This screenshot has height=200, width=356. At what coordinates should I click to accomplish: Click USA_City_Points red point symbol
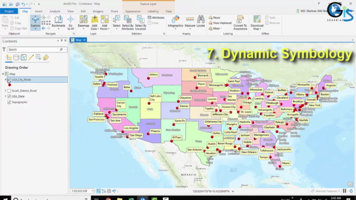pos(9,85)
